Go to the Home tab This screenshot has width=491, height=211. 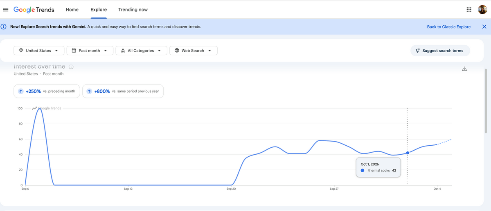72,9
